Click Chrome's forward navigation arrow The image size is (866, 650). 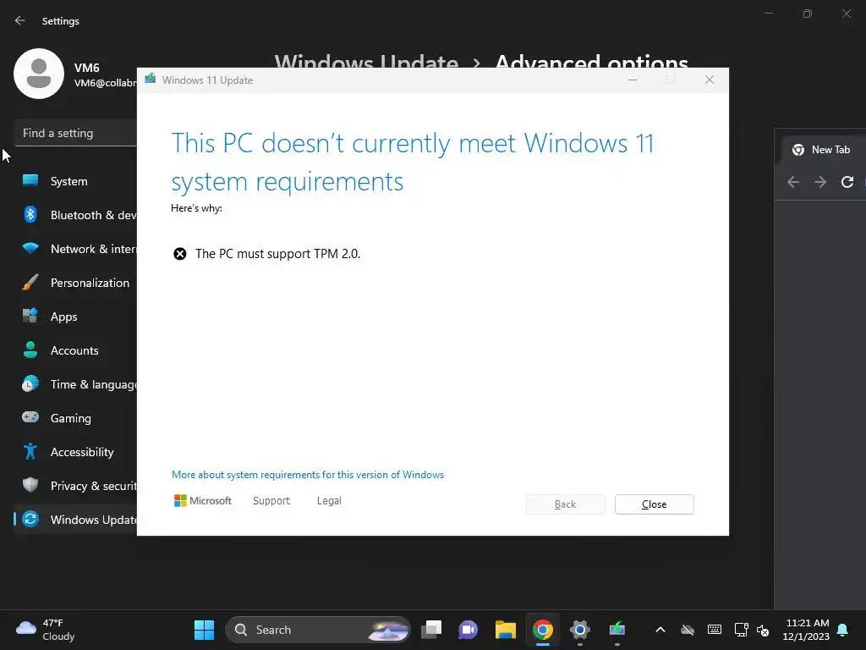pos(820,182)
